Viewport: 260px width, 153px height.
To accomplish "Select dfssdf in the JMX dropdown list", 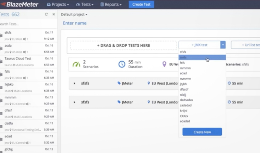I will (202, 89).
